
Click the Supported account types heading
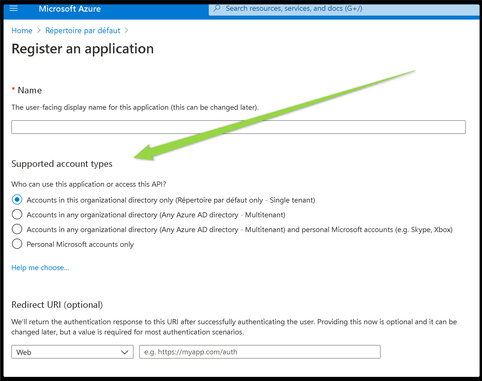pyautogui.click(x=62, y=164)
